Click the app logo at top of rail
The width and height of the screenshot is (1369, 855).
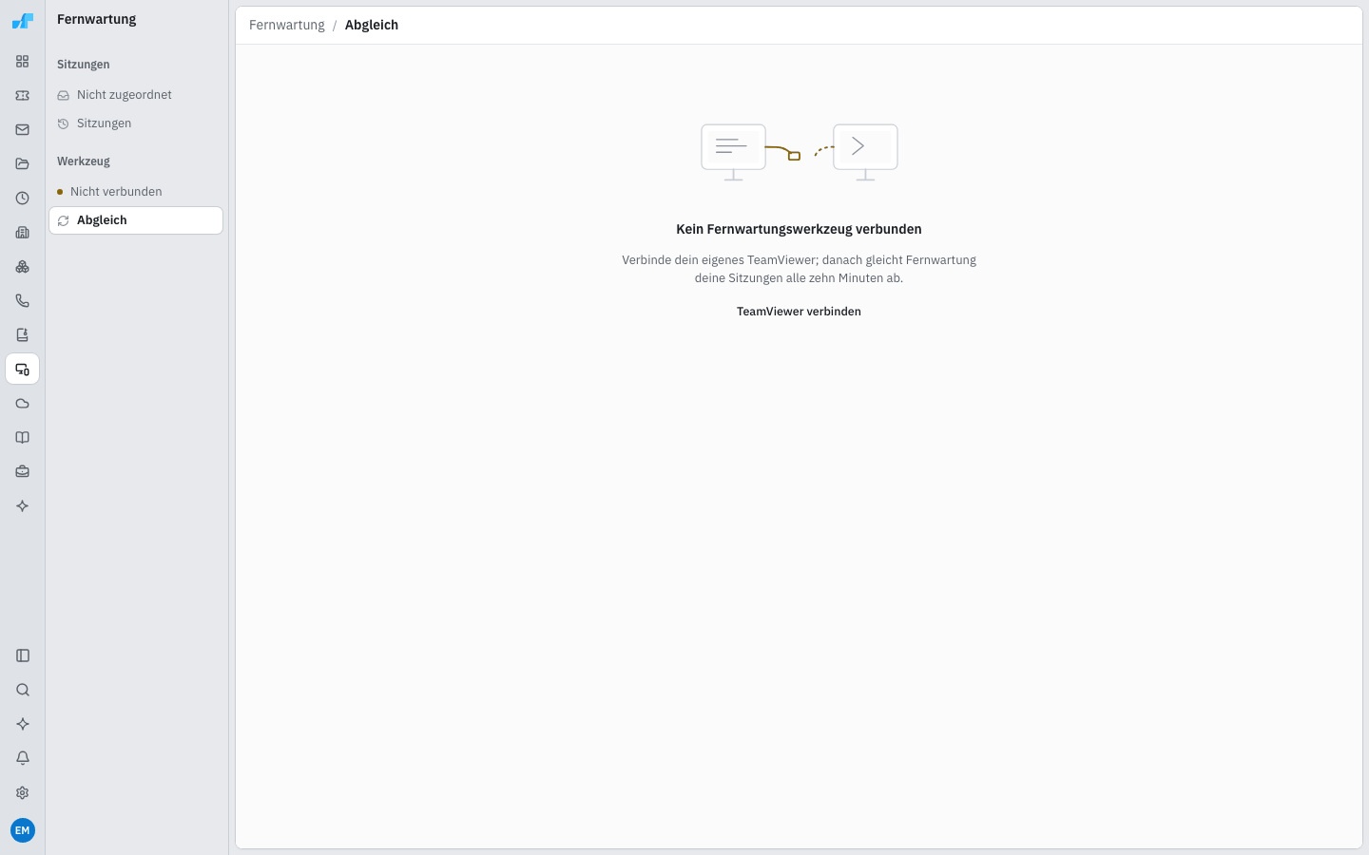22,20
